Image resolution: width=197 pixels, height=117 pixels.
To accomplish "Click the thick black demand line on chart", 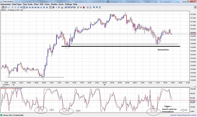I will pos(121,46).
